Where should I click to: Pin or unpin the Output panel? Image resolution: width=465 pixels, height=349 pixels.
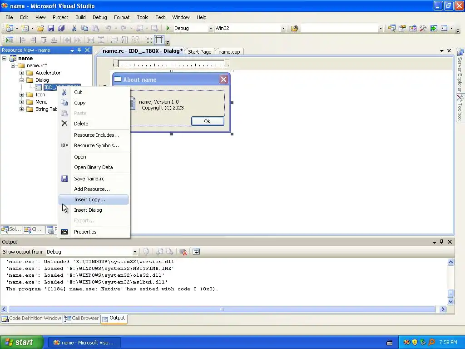point(441,242)
